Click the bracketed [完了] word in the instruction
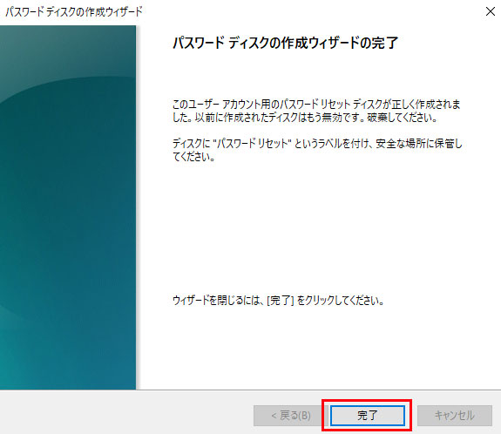501x434 pixels. coord(281,301)
